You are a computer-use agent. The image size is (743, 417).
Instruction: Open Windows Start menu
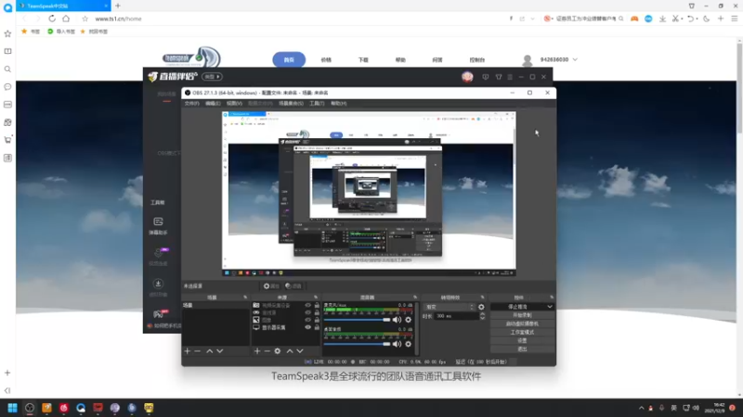pyautogui.click(x=12, y=408)
